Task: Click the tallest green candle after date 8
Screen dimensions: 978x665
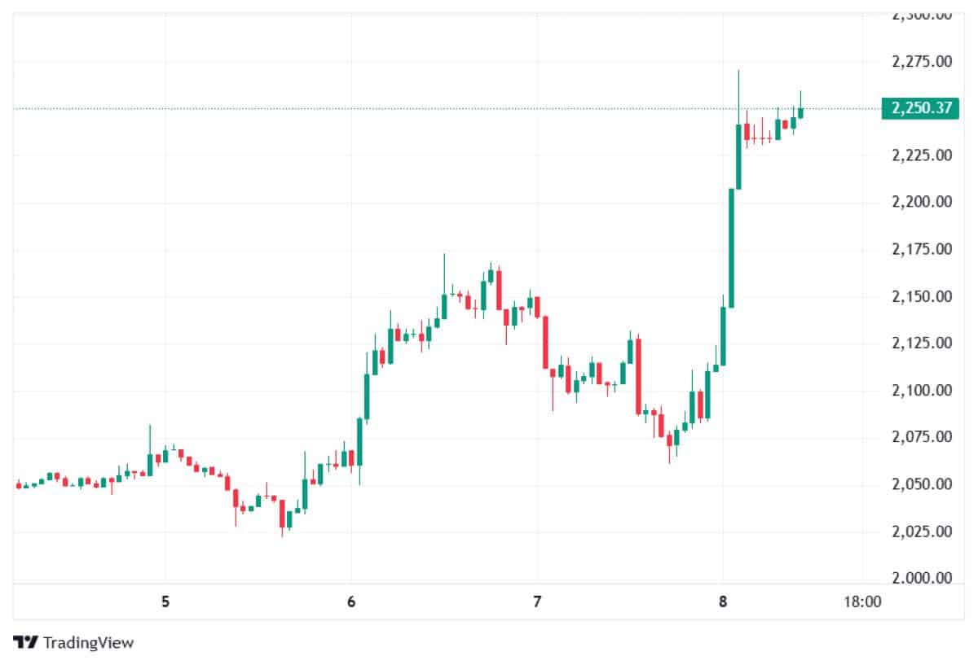Action: (x=731, y=248)
